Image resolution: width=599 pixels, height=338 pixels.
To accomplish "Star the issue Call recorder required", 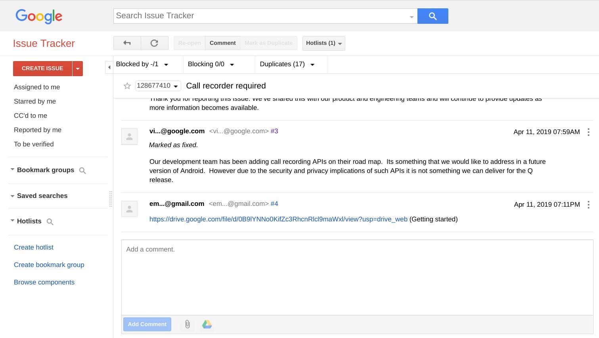I will click(127, 86).
